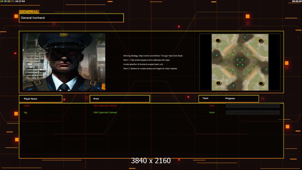Click the Army column header

[x=120, y=99]
